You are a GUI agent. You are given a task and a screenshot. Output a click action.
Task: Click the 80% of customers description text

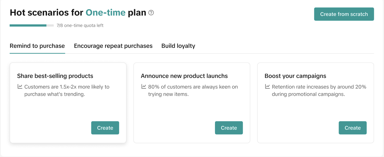[x=193, y=91]
